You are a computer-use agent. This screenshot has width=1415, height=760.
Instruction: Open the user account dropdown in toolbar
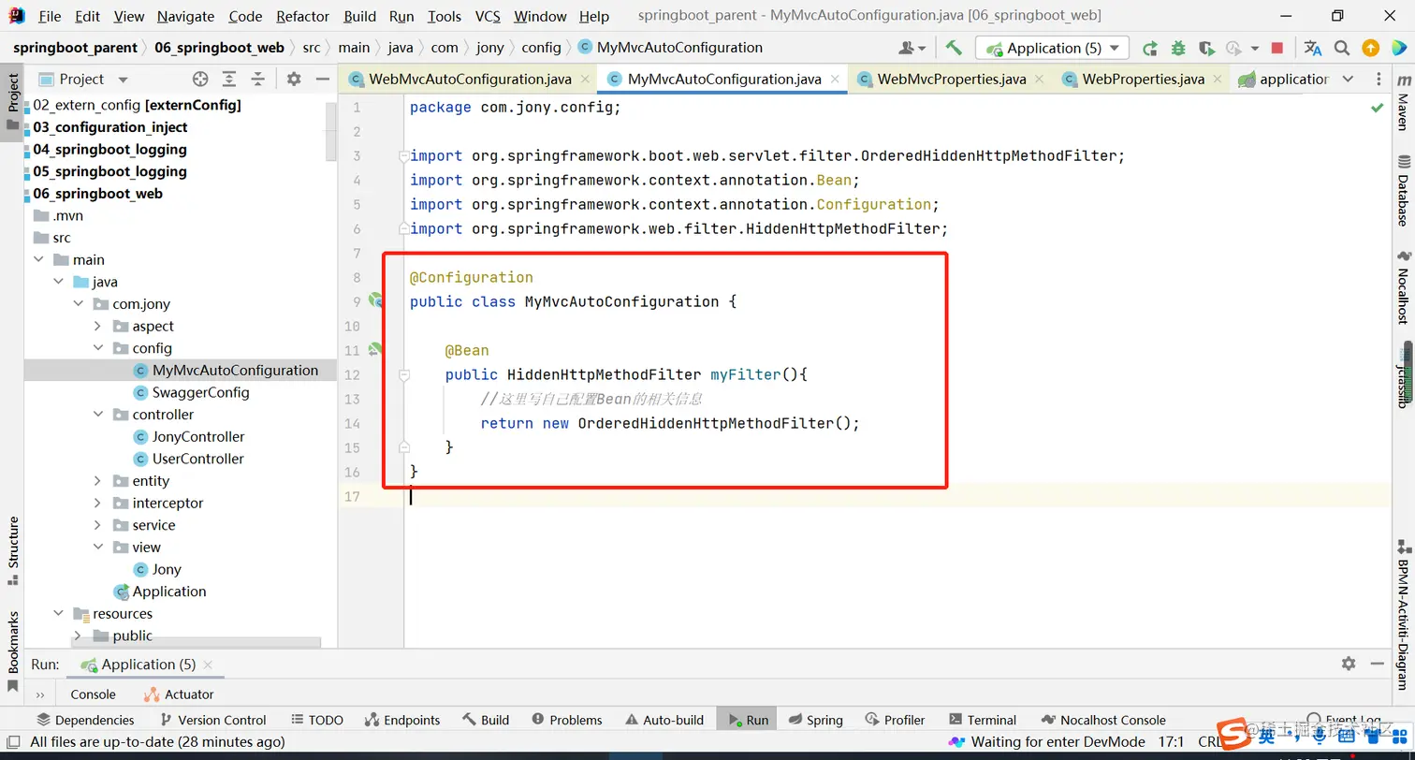(x=912, y=48)
